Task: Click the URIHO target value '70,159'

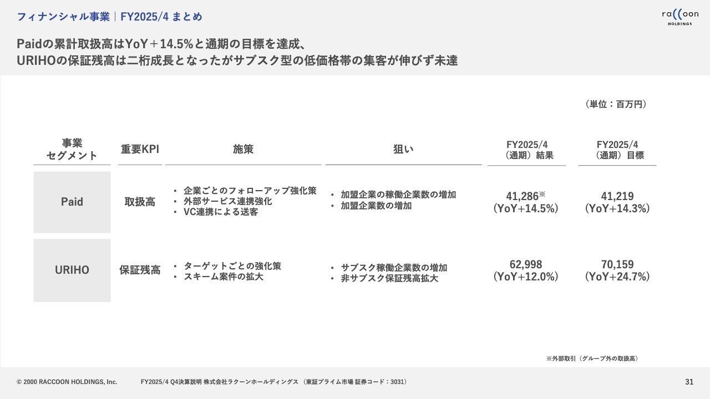Action: pyautogui.click(x=617, y=264)
